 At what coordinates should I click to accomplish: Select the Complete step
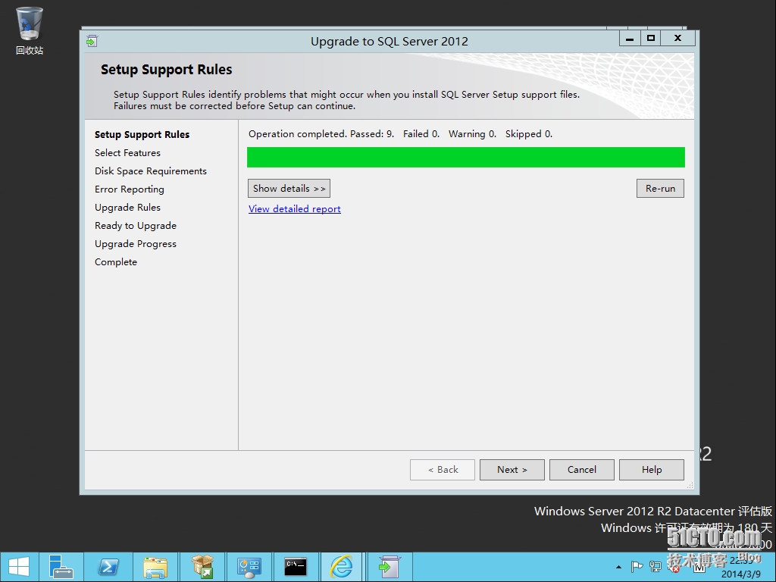click(116, 262)
